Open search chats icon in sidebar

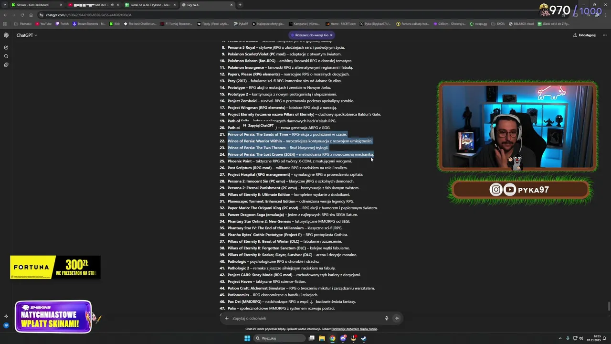click(x=6, y=56)
